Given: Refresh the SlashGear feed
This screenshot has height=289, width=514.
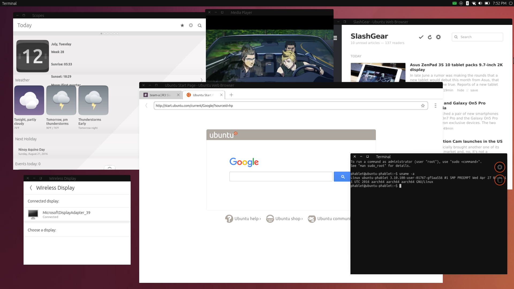Looking at the screenshot, I should (430, 37).
